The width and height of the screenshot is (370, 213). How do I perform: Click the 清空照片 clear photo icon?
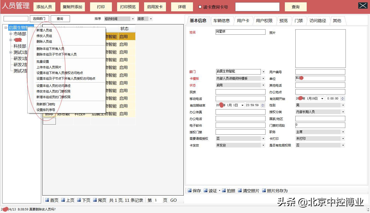240,191
